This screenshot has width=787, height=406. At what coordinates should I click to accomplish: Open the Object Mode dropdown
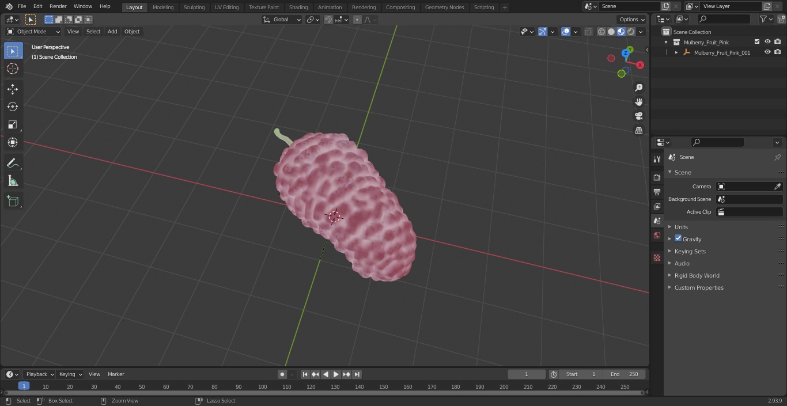[x=33, y=32]
